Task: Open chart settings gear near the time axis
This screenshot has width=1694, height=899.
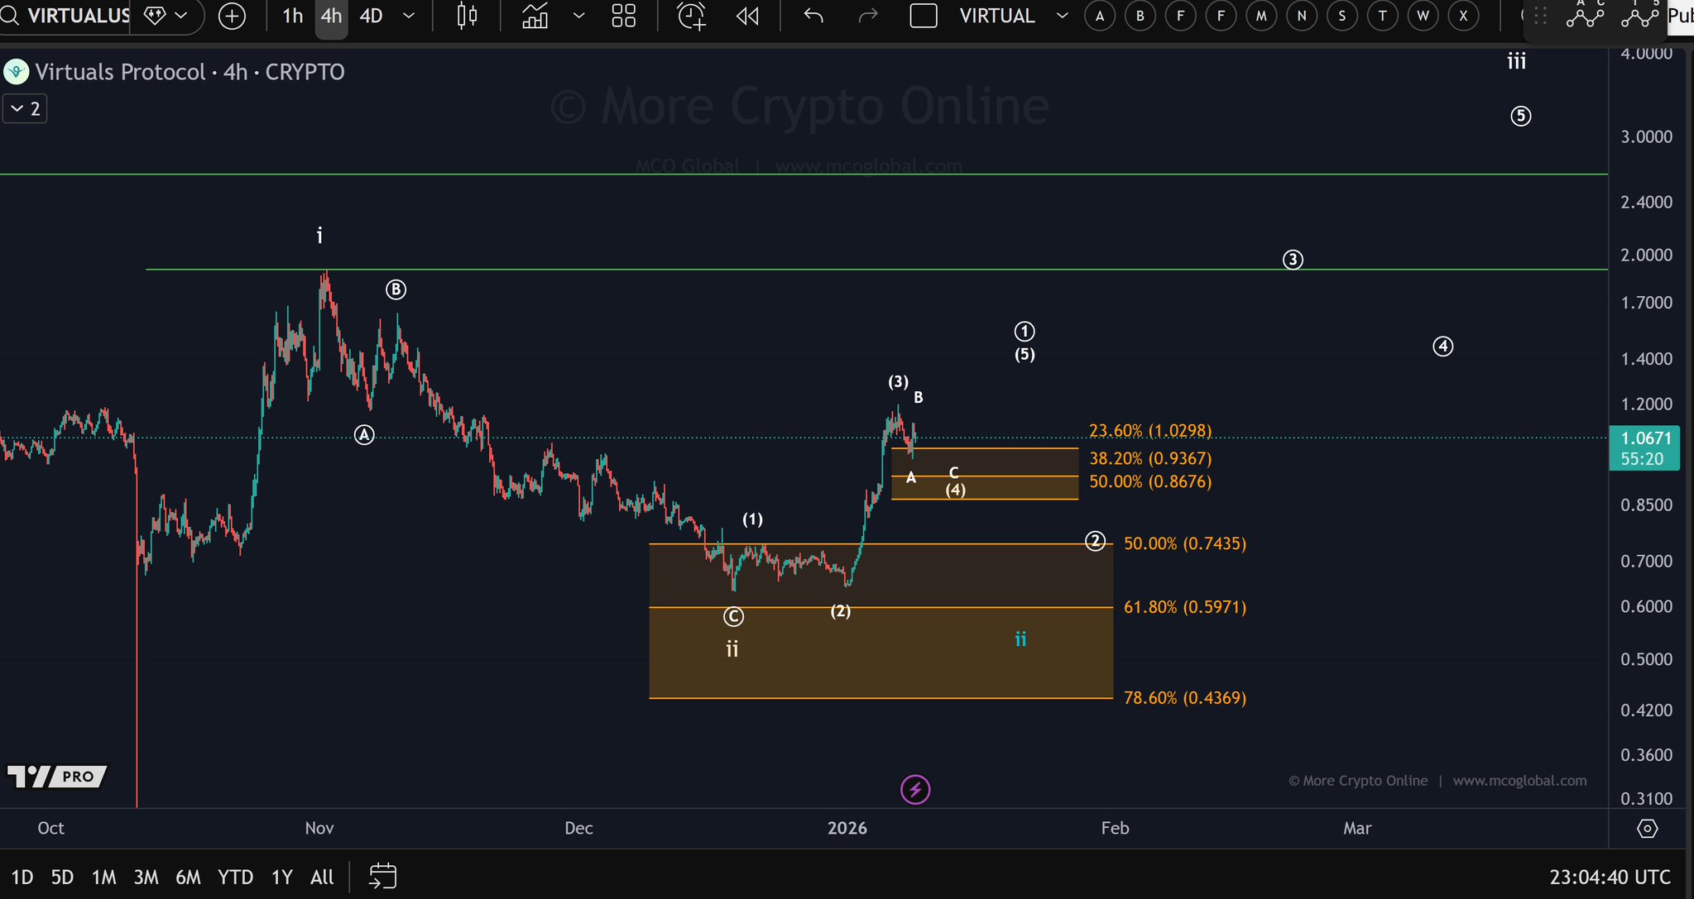Action: (x=1647, y=828)
